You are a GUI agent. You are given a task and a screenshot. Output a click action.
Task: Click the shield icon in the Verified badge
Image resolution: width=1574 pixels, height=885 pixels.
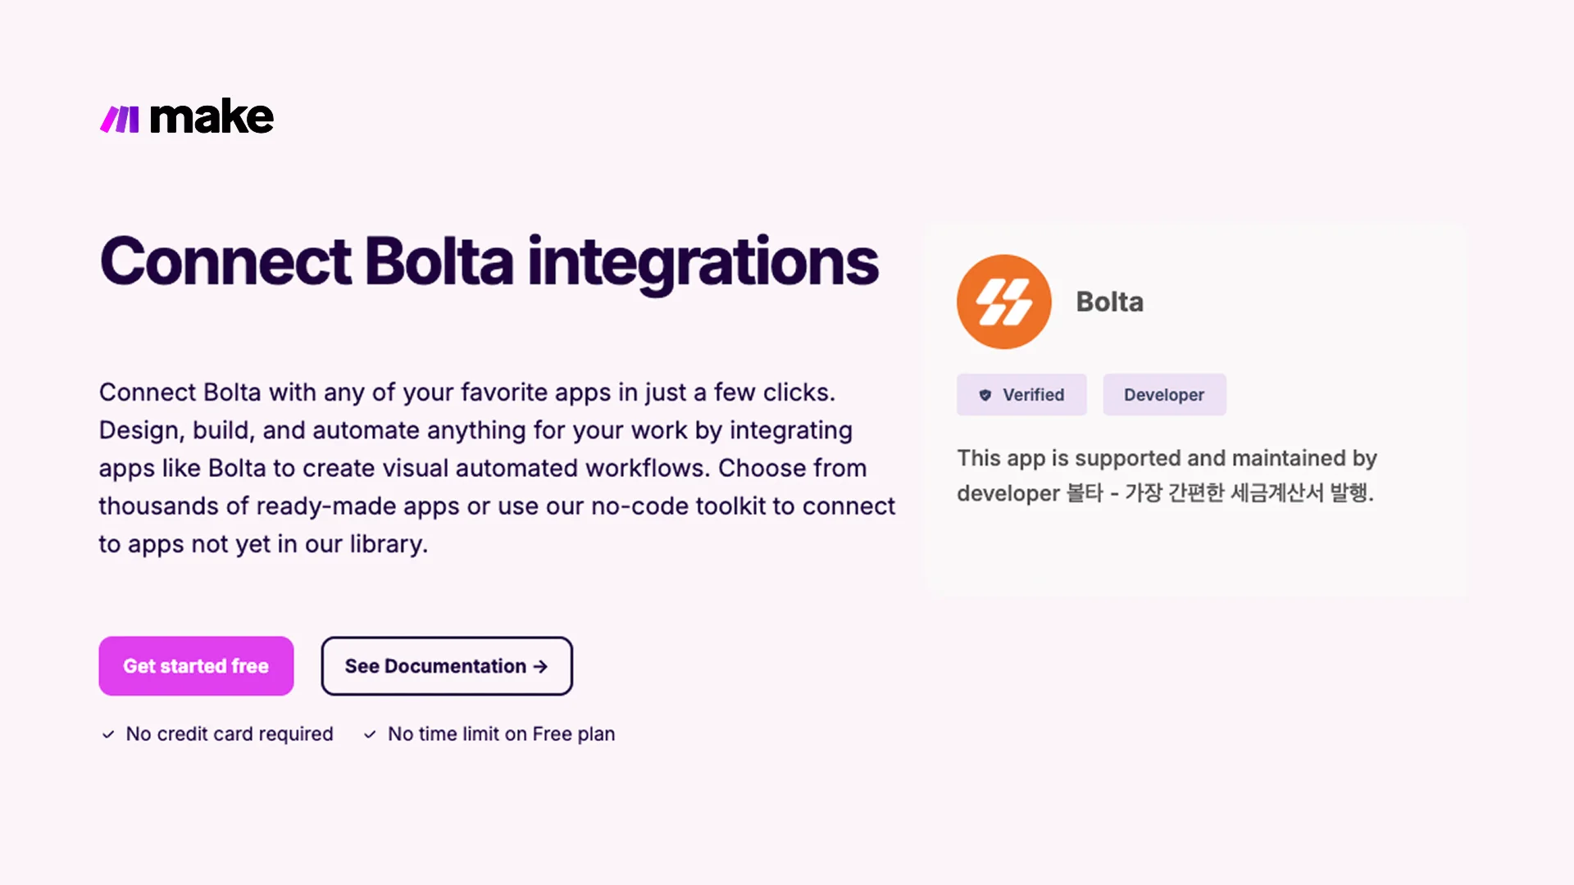[985, 395]
